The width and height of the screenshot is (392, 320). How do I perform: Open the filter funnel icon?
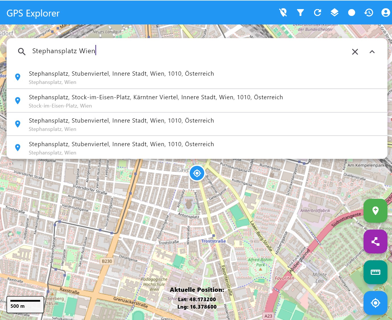[x=300, y=13]
